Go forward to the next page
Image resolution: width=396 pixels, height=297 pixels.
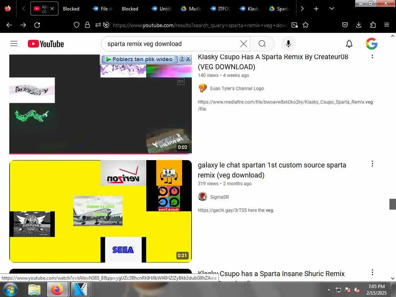(23, 25)
